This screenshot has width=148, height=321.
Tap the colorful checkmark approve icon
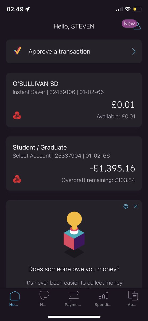[x=17, y=51]
